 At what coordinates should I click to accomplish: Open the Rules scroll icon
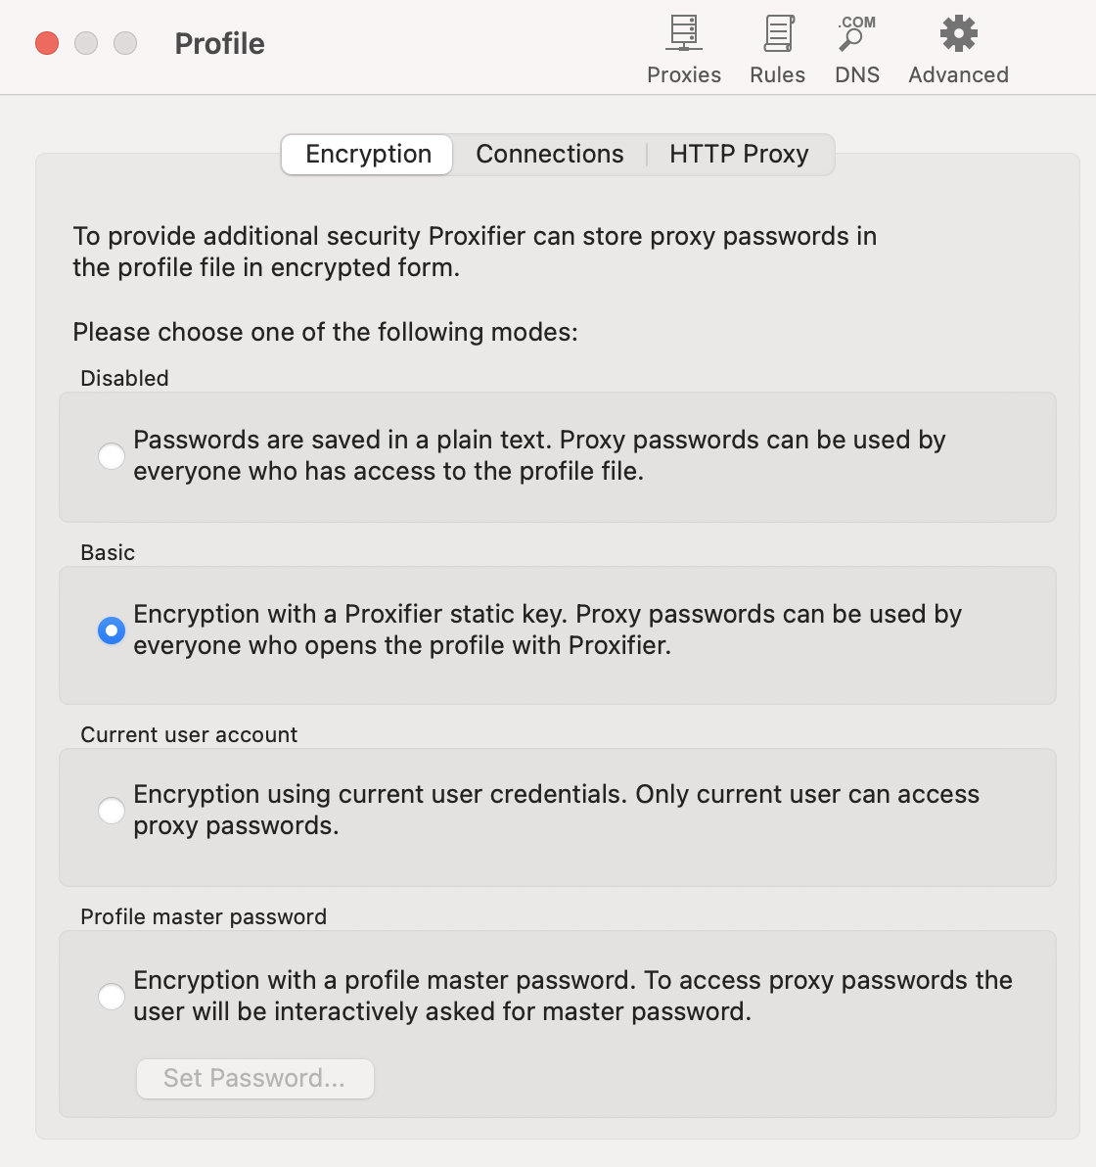tap(778, 33)
